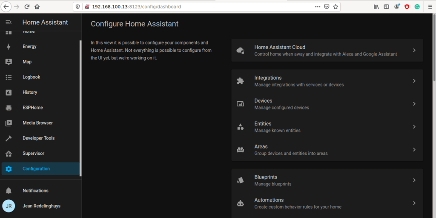Viewport: 436px width, 218px height.
Task: Open Supervisor in the sidebar
Action: [x=40, y=154]
